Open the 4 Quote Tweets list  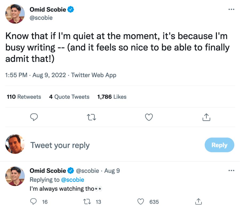69,97
